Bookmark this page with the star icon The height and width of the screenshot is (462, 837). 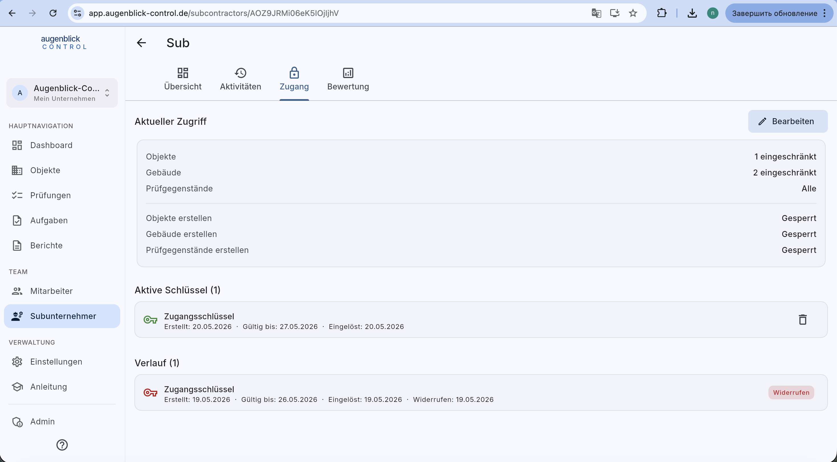[633, 13]
